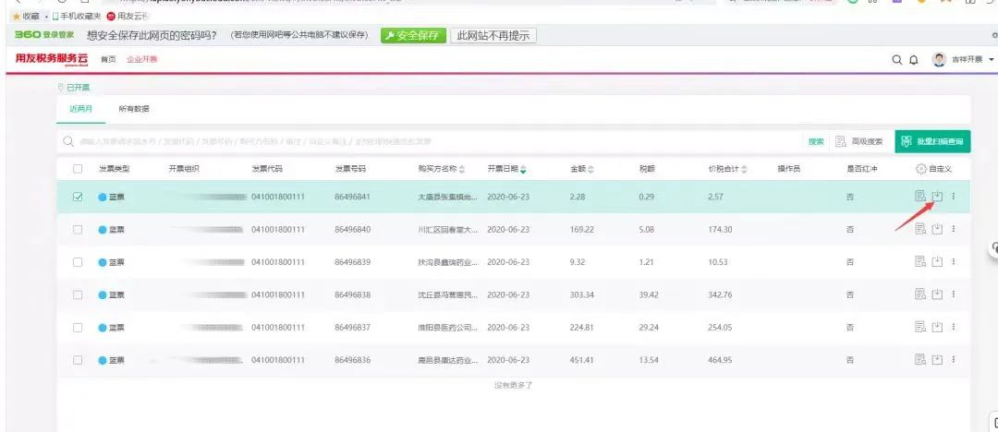Click the 安全保存 button
This screenshot has height=432, width=998.
[x=413, y=36]
